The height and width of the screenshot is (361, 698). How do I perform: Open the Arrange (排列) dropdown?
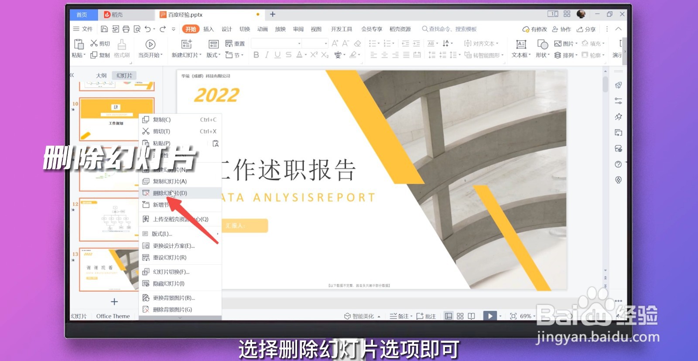[x=566, y=55]
